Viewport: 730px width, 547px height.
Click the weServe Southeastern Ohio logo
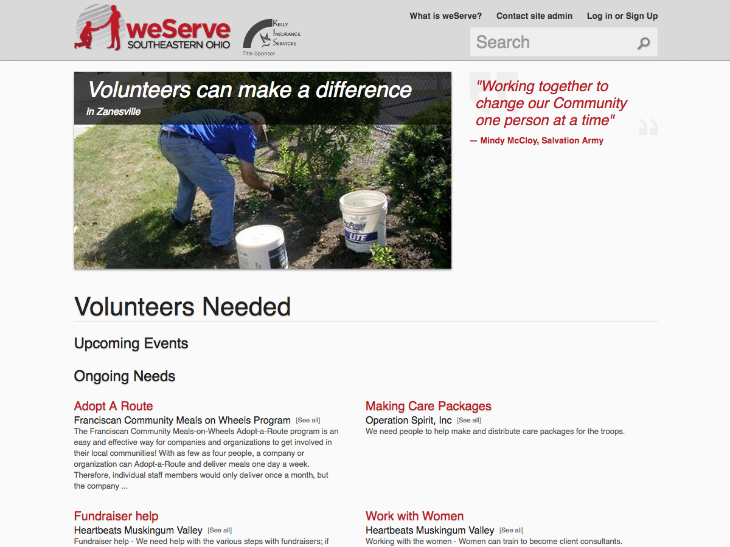pyautogui.click(x=153, y=27)
